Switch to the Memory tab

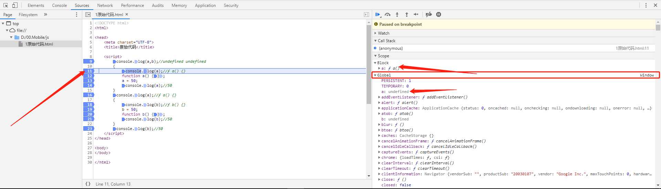point(179,5)
